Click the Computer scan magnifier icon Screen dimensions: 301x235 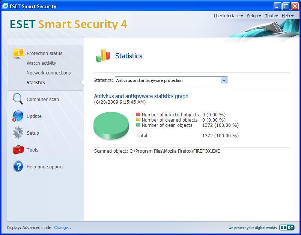[x=18, y=99]
